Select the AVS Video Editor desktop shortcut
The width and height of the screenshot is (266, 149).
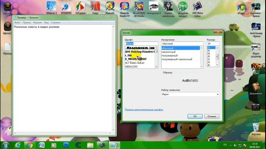[197, 9]
